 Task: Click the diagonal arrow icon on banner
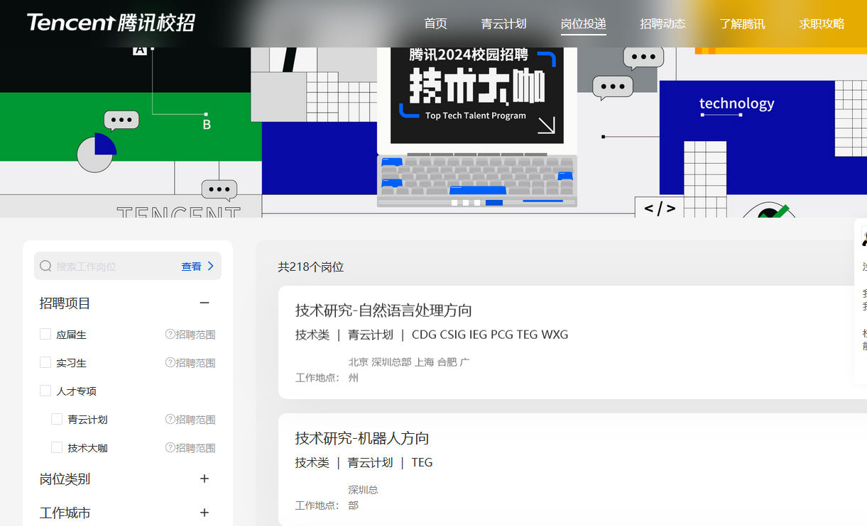pyautogui.click(x=546, y=125)
